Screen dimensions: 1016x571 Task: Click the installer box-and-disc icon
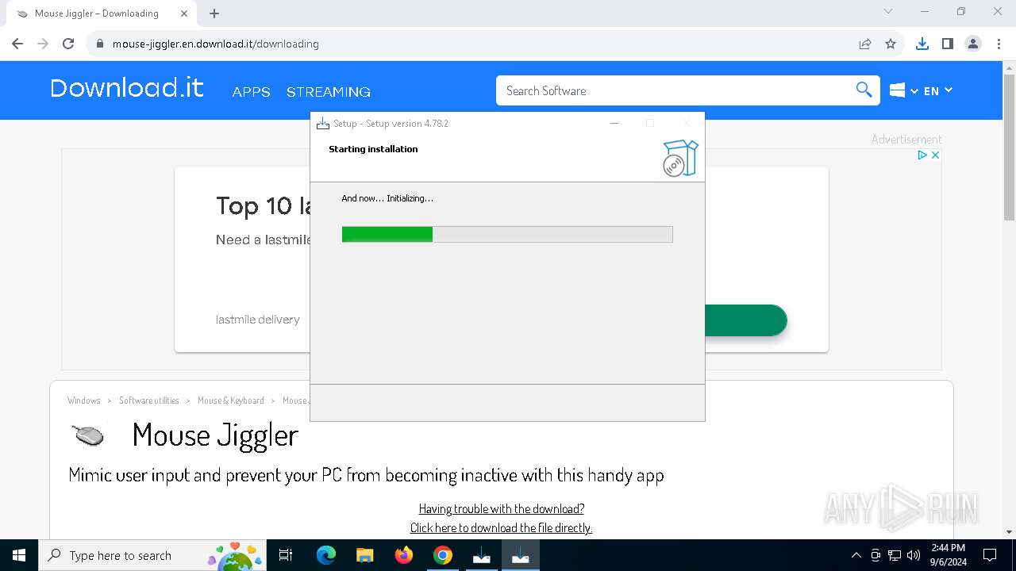pyautogui.click(x=680, y=158)
